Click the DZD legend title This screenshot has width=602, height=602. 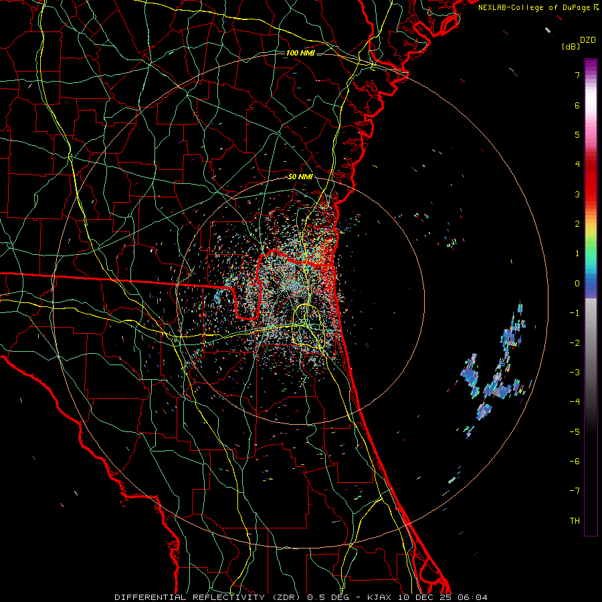click(x=588, y=40)
